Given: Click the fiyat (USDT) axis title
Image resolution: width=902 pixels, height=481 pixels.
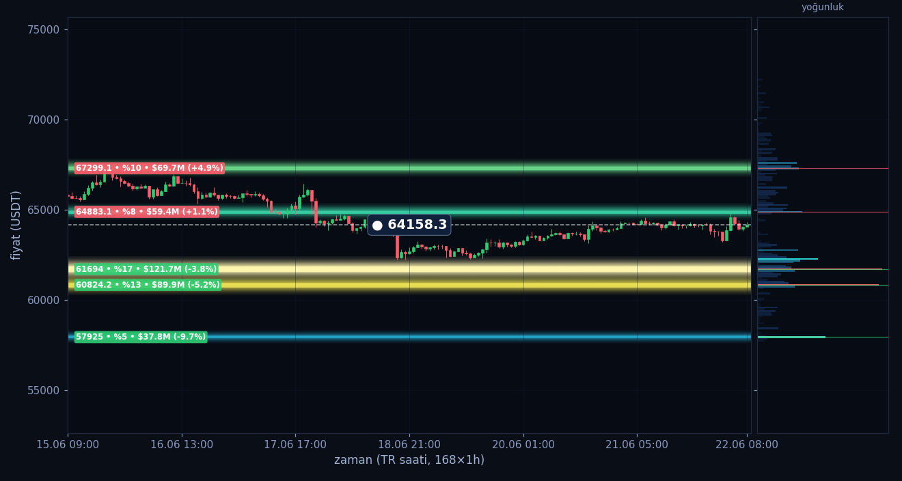Looking at the screenshot, I should (x=16, y=225).
